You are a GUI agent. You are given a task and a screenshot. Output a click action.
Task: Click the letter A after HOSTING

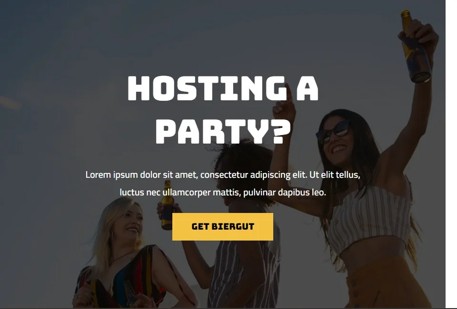[x=308, y=88]
